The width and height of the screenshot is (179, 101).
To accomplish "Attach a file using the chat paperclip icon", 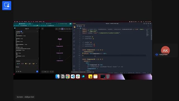I will pyautogui.click(x=17, y=72).
